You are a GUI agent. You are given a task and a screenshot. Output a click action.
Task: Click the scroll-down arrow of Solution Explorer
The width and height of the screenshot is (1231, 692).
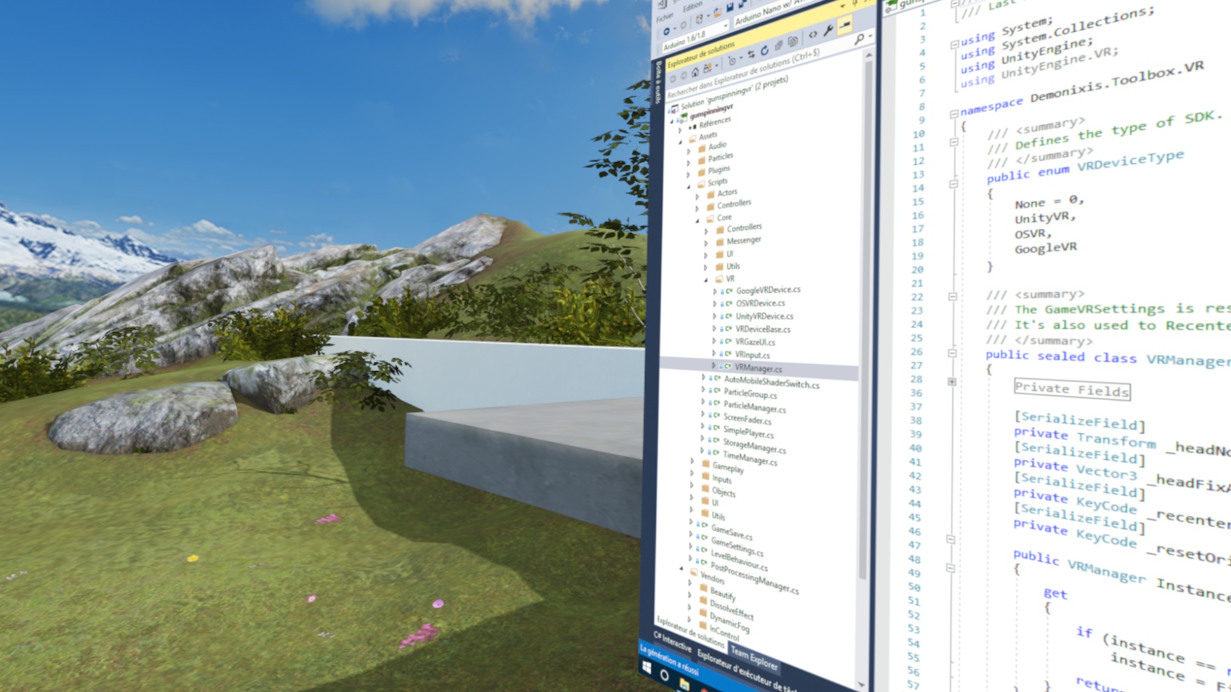[861, 684]
